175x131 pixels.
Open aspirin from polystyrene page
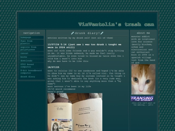pyautogui.click(x=31, y=49)
